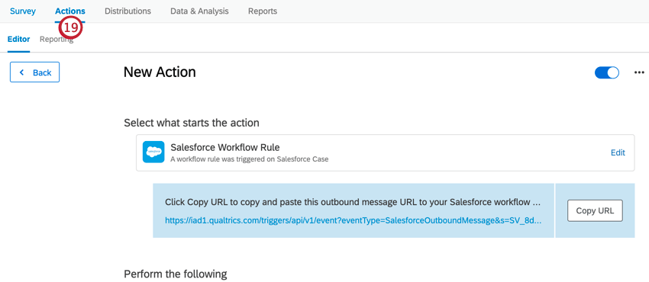Image resolution: width=649 pixels, height=282 pixels.
Task: Toggle the New Action enabled switch
Action: coord(607,72)
